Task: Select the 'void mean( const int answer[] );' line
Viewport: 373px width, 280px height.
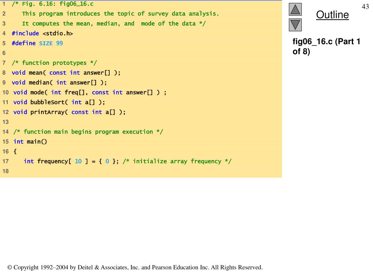Action: coord(66,73)
